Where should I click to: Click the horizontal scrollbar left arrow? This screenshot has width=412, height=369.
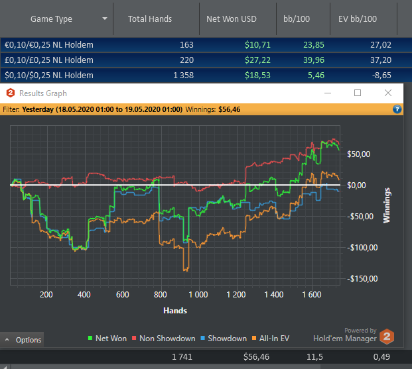[5, 366]
